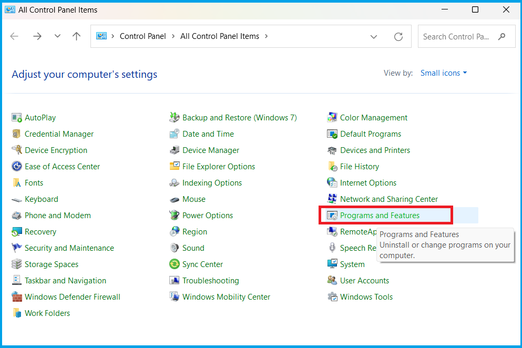522x348 pixels.
Task: Launch Windows Defender Firewall settings
Action: pyautogui.click(x=71, y=296)
